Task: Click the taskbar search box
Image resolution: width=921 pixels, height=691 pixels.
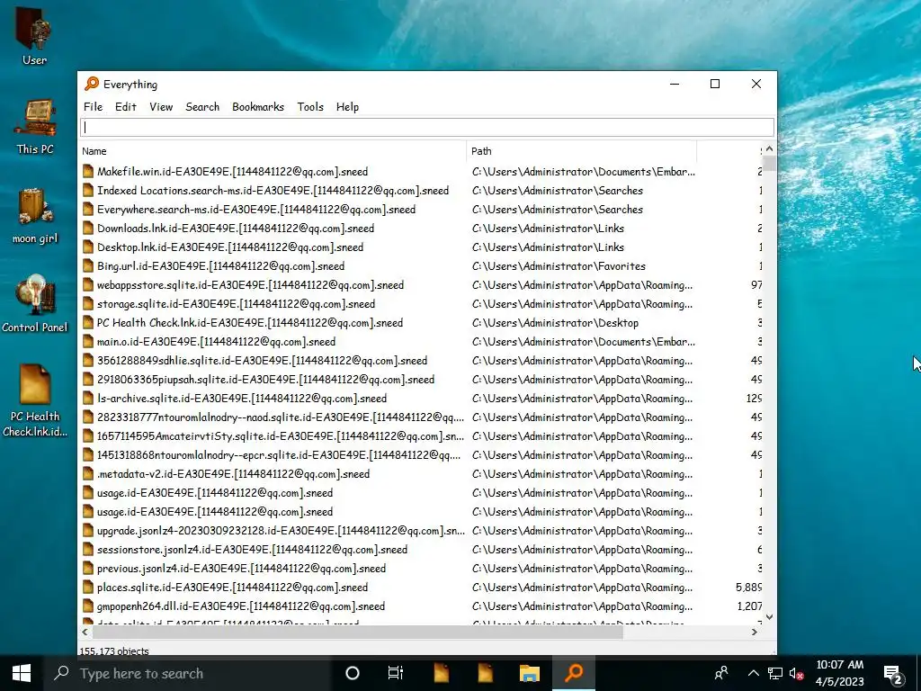Action: 187,673
